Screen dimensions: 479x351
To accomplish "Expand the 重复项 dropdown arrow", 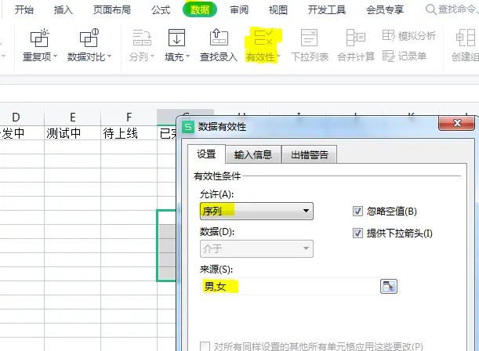I will (x=56, y=56).
